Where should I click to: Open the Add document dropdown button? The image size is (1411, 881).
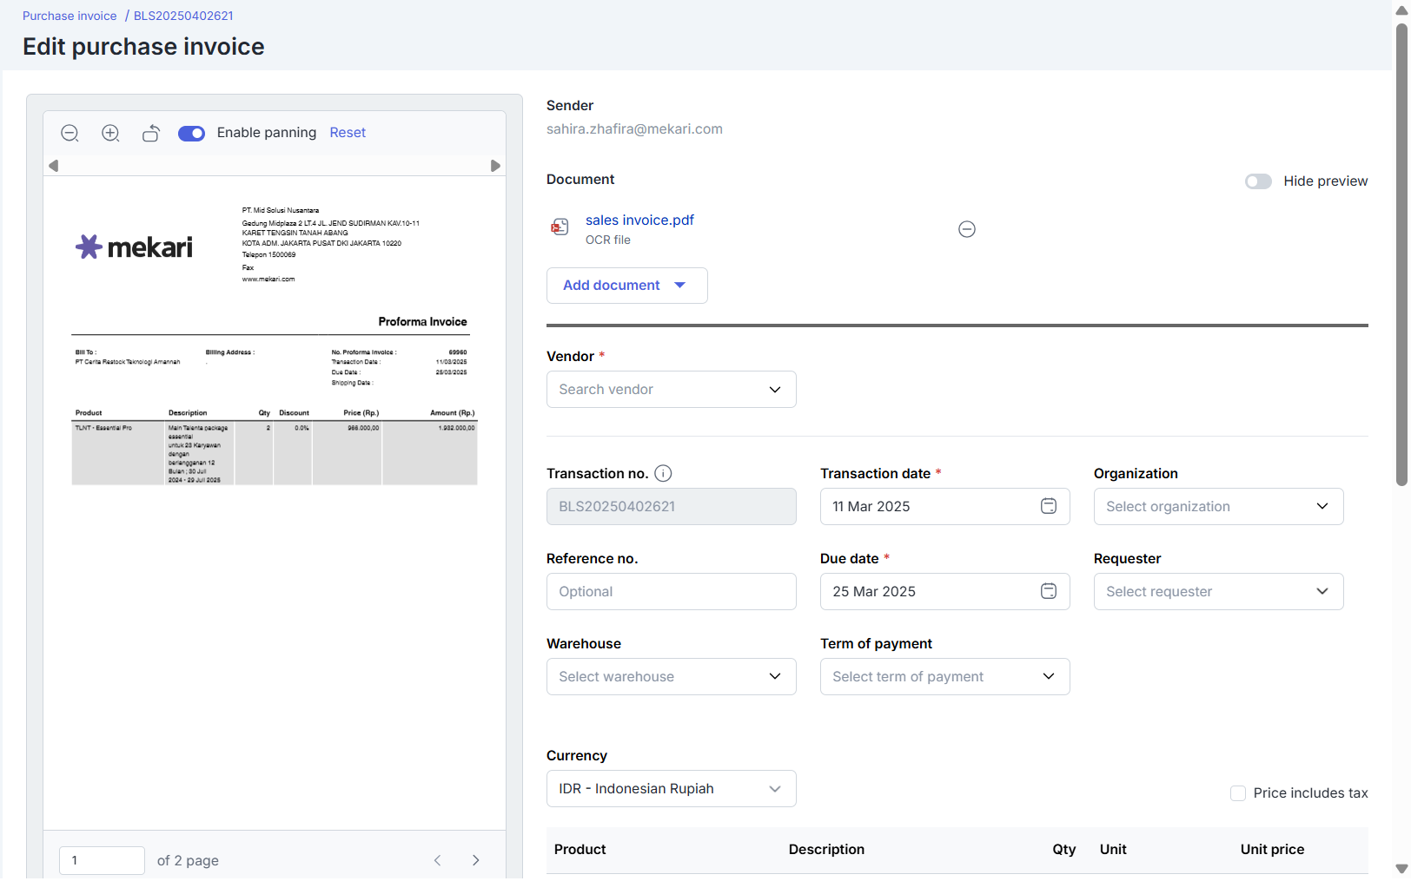pyautogui.click(x=627, y=286)
